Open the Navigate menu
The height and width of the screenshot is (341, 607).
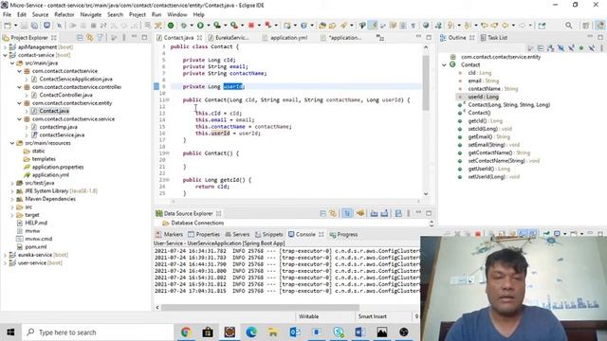[x=91, y=14]
